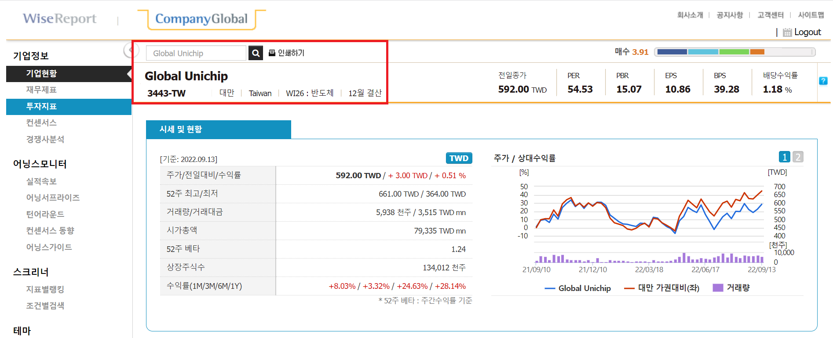Click the [기준: 2022.09.13] date label
833x338 pixels.
coord(189,159)
